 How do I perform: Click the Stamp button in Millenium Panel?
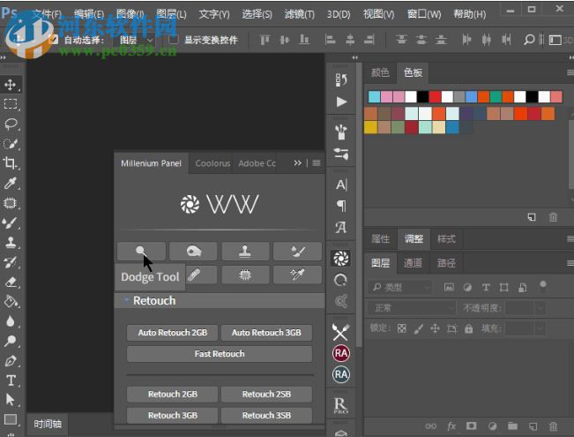tap(245, 251)
